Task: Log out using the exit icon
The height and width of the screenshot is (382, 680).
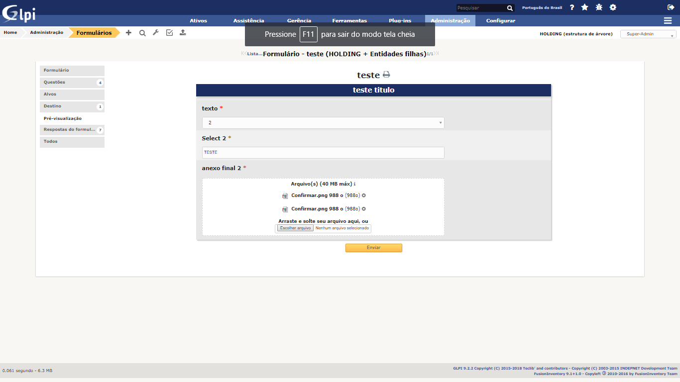Action: pyautogui.click(x=672, y=7)
